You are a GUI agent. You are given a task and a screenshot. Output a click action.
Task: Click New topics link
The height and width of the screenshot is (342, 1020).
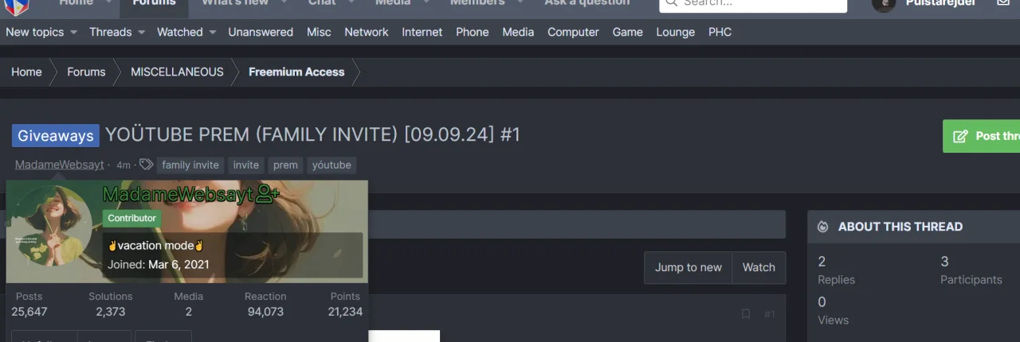(x=34, y=32)
